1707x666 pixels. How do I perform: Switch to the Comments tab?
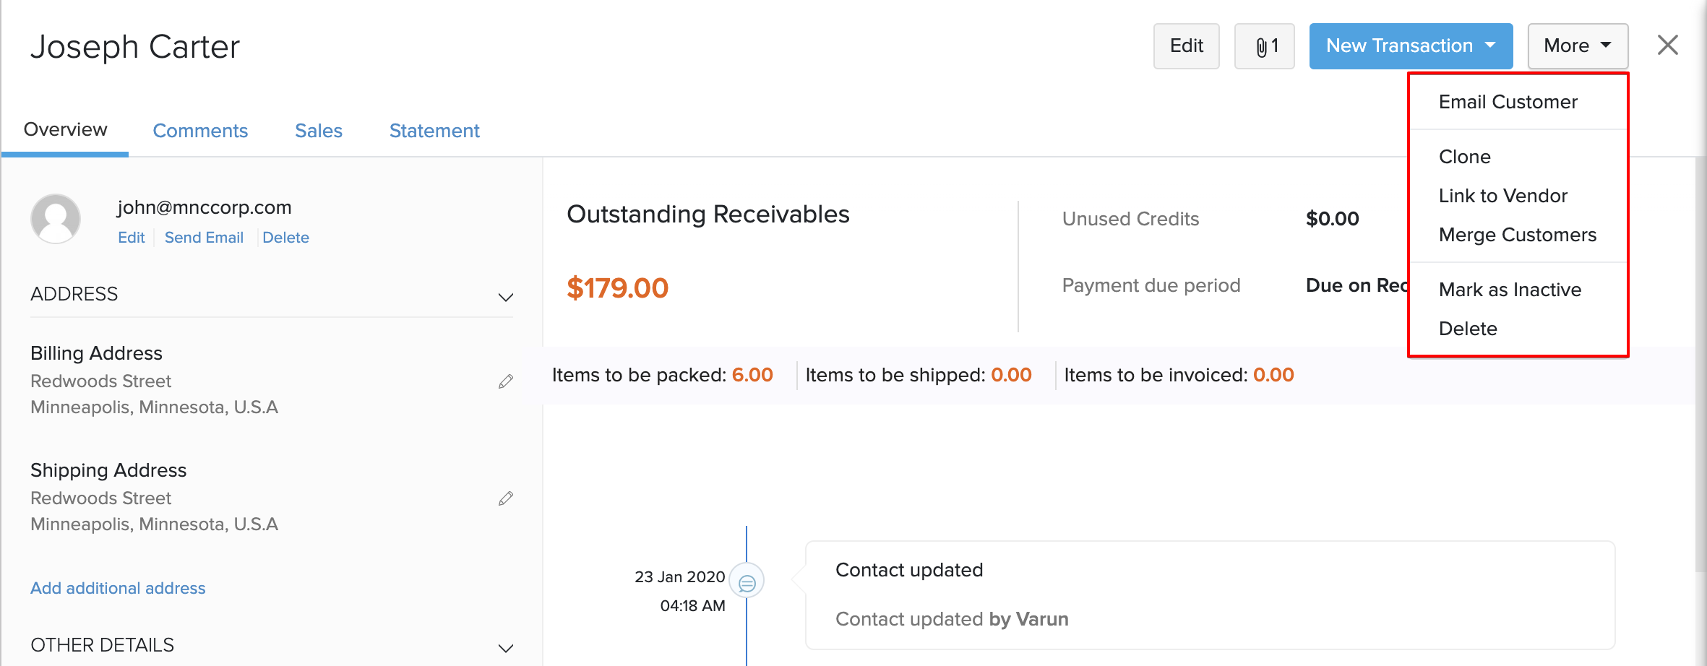pos(200,131)
